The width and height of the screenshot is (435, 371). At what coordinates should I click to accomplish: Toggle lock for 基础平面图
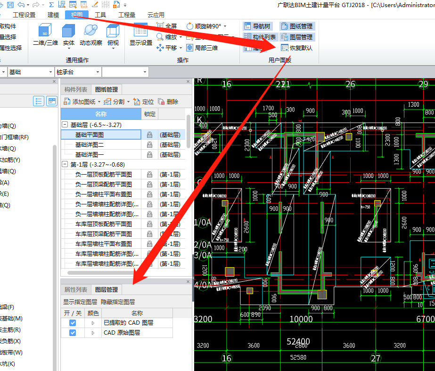pyautogui.click(x=149, y=135)
